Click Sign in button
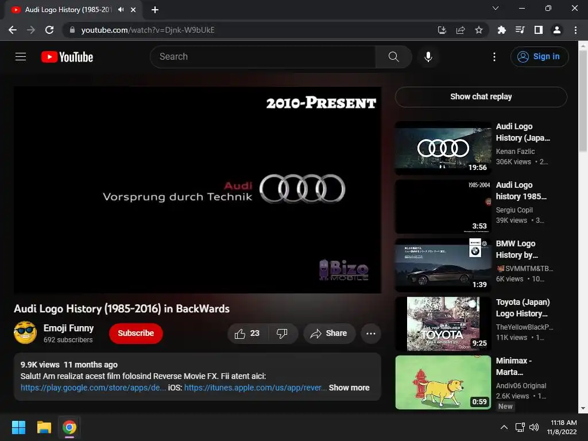Image resolution: width=588 pixels, height=441 pixels. click(x=539, y=57)
